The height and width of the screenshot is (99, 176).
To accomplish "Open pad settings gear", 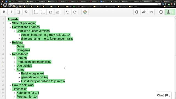I will 137,12.
